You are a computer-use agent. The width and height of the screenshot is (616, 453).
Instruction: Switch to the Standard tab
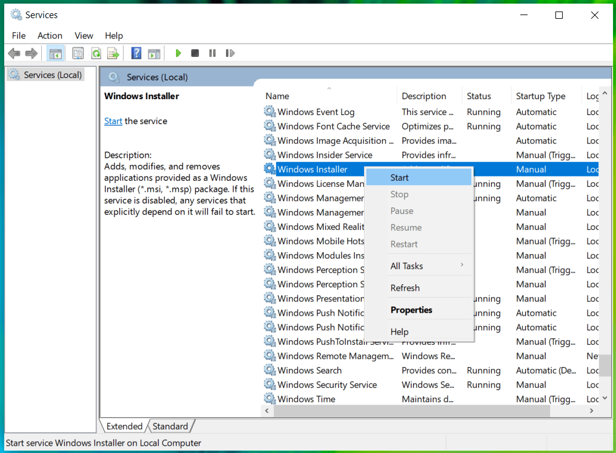click(170, 426)
